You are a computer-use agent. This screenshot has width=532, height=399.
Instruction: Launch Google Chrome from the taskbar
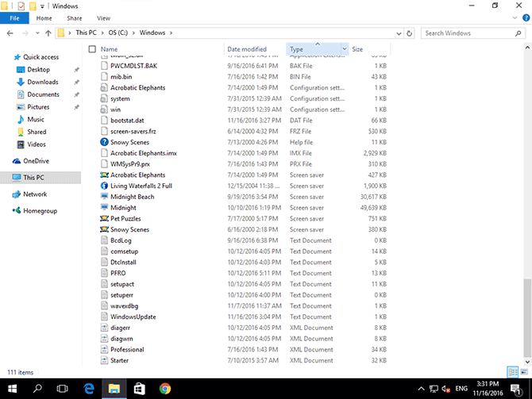[165, 389]
